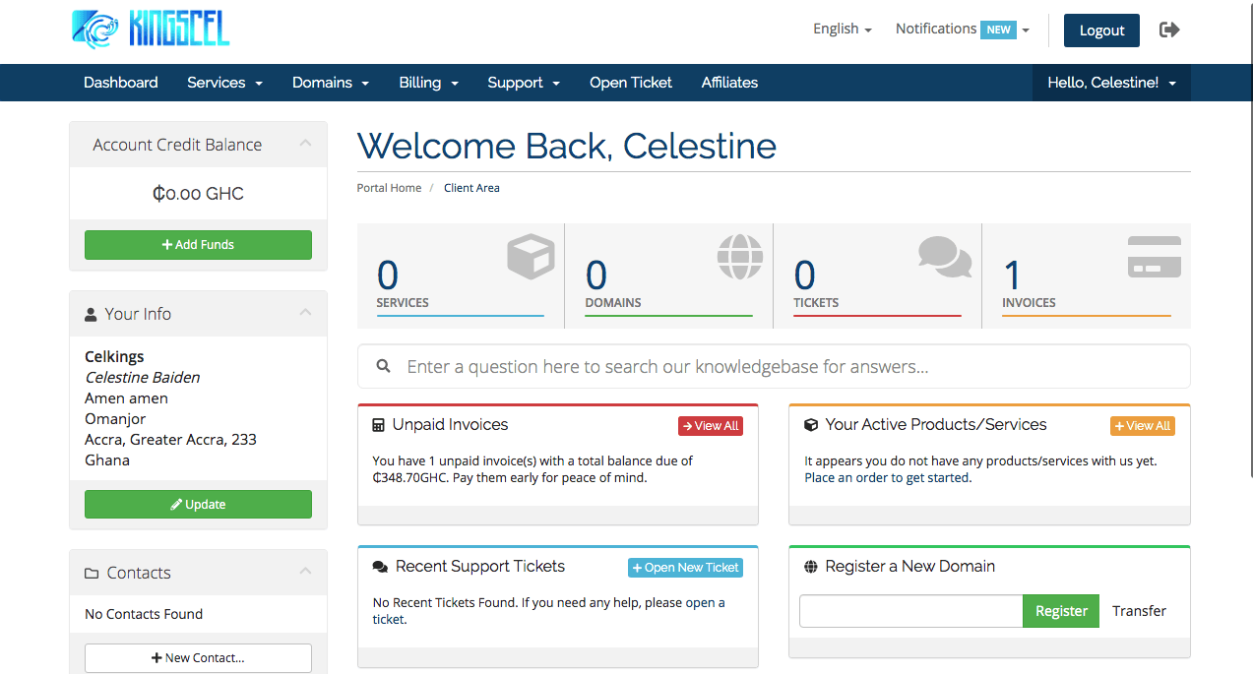The height and width of the screenshot is (674, 1253).
Task: Click the calculator icon beside Unpaid Invoices
Action: [379, 425]
